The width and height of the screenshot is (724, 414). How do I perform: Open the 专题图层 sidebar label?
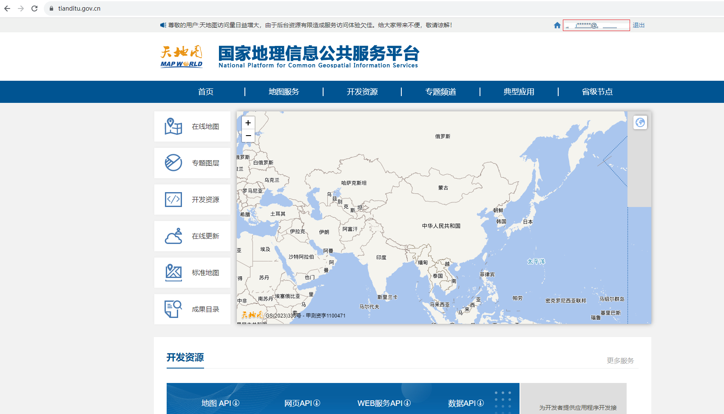[x=205, y=163]
